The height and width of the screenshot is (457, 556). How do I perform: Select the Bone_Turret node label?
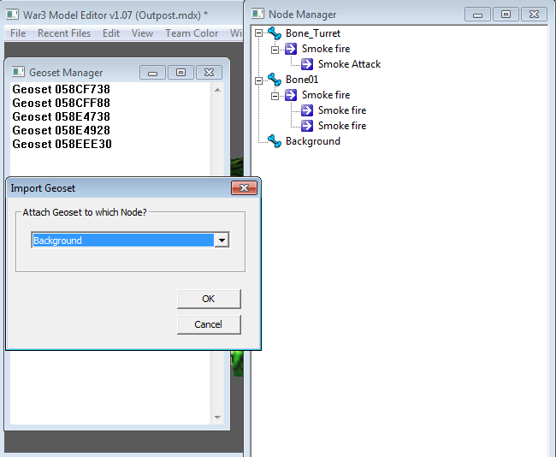313,33
